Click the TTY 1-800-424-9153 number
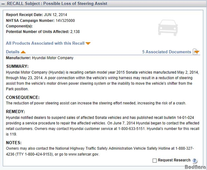Viewport: 207px width, 170px height. click(34, 154)
